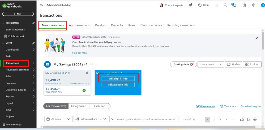Print the transaction list

[x=242, y=119]
